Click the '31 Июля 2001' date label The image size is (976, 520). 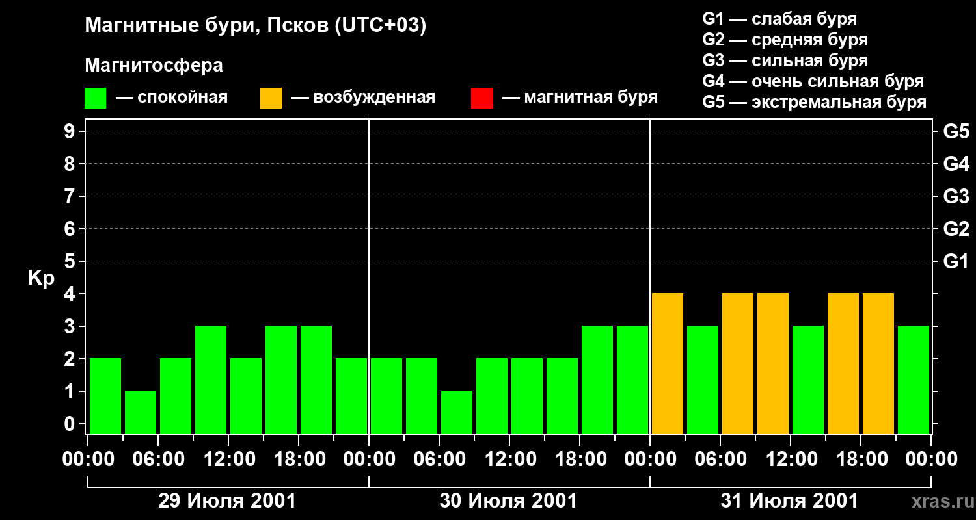(x=789, y=501)
